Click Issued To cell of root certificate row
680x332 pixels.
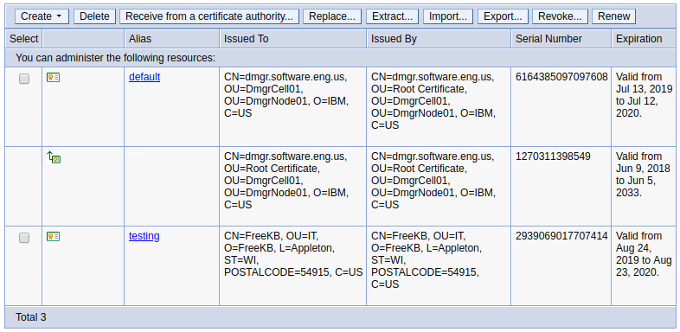click(x=292, y=187)
